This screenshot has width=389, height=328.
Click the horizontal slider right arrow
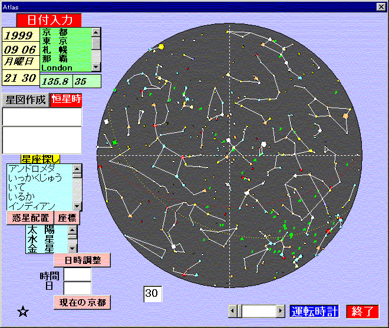tap(281, 311)
